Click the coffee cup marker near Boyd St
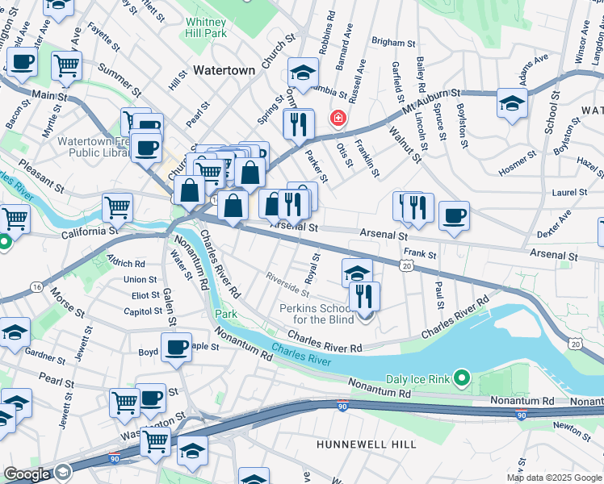604x484 pixels. click(x=176, y=348)
